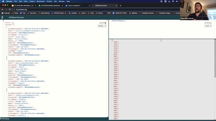Open the Invoice sample dropdown
216x121 pixels.
click(102, 26)
